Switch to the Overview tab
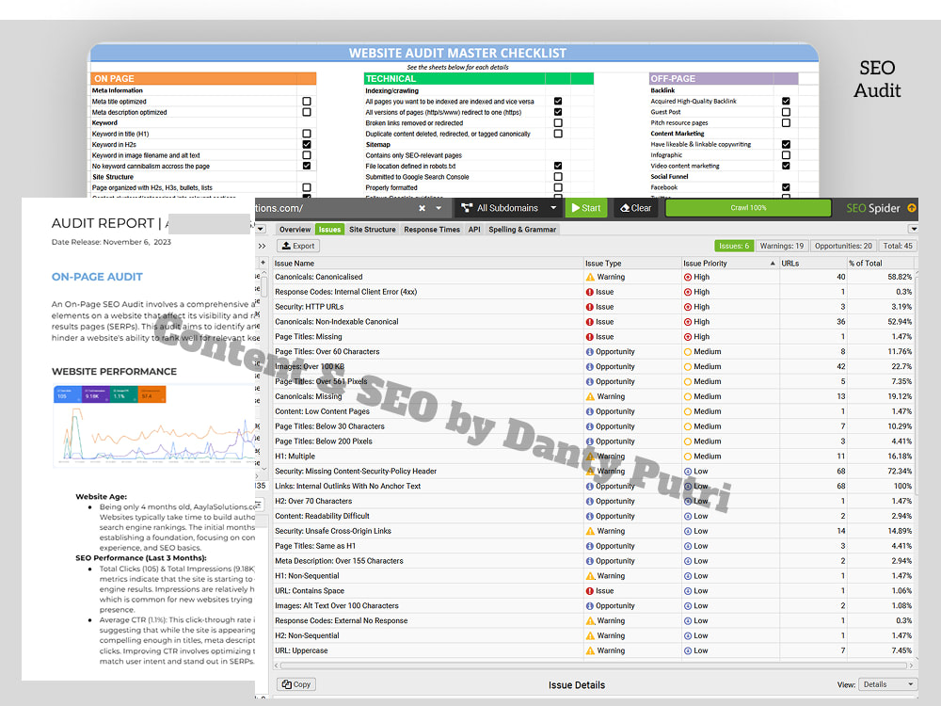The height and width of the screenshot is (706, 941). click(x=295, y=230)
